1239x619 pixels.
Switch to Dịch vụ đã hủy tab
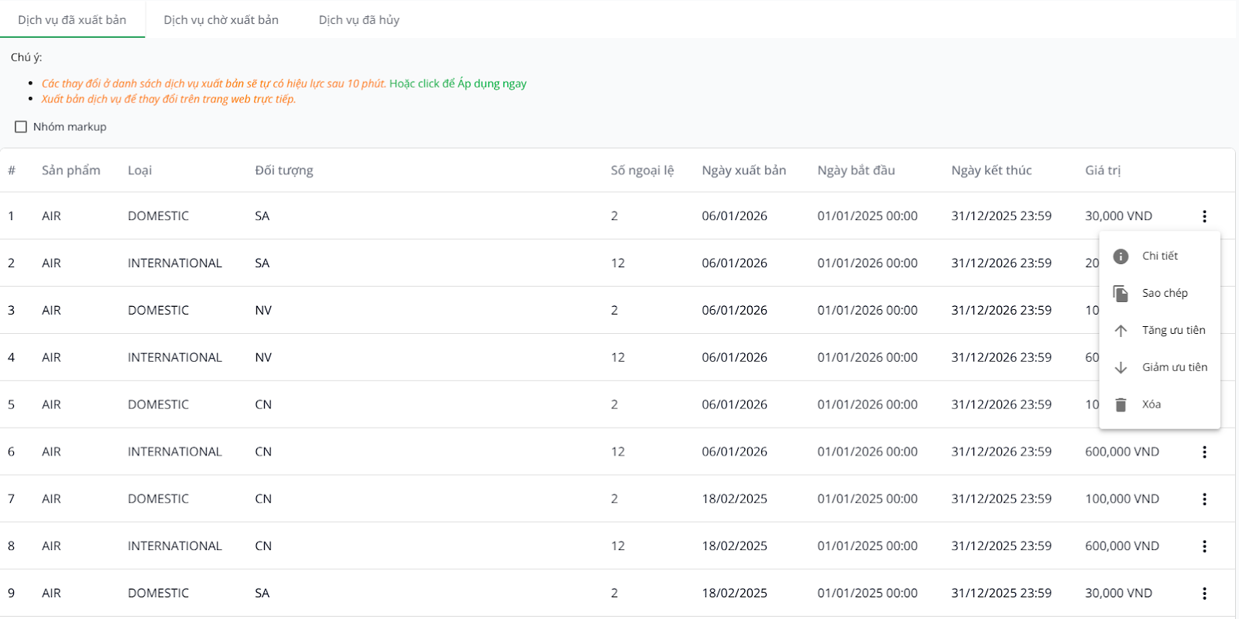tap(359, 20)
